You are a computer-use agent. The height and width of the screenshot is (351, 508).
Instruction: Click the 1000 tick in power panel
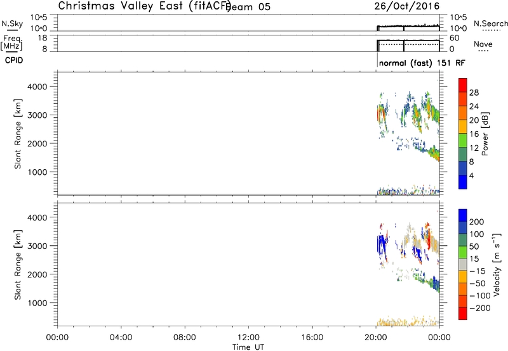coord(37,172)
